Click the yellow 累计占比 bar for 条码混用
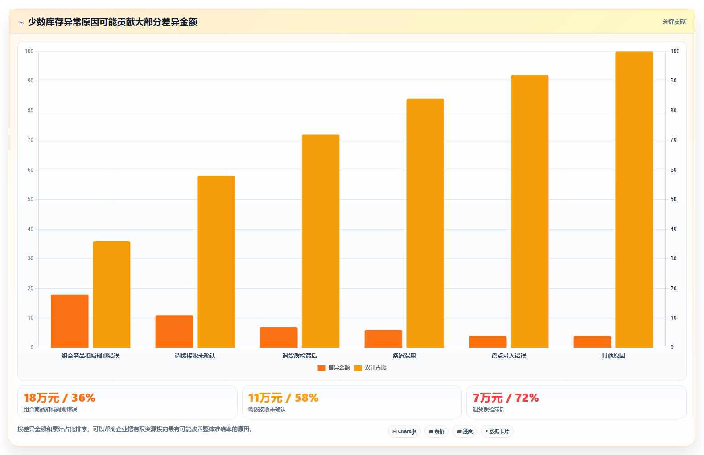704x455 pixels. click(425, 223)
